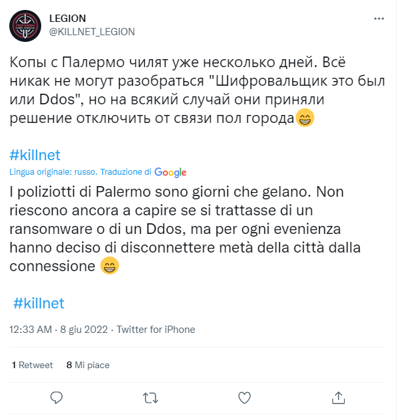Click the #killnet hashtag under the Russian text
Image resolution: width=406 pixels, height=420 pixels.
[x=35, y=155]
